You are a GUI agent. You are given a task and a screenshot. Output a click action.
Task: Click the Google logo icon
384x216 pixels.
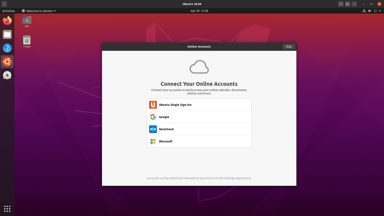[x=153, y=117]
